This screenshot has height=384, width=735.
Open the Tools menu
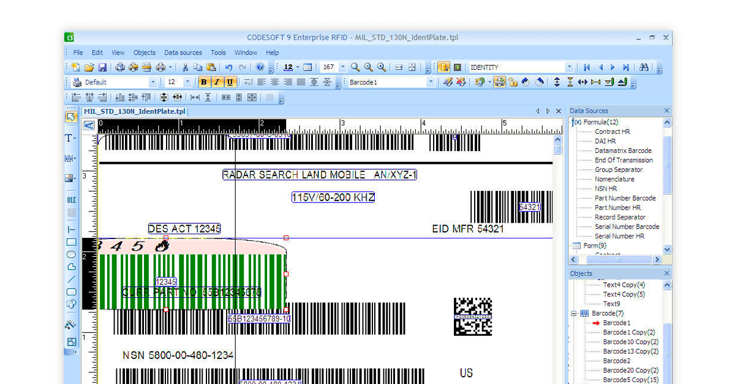(x=218, y=53)
